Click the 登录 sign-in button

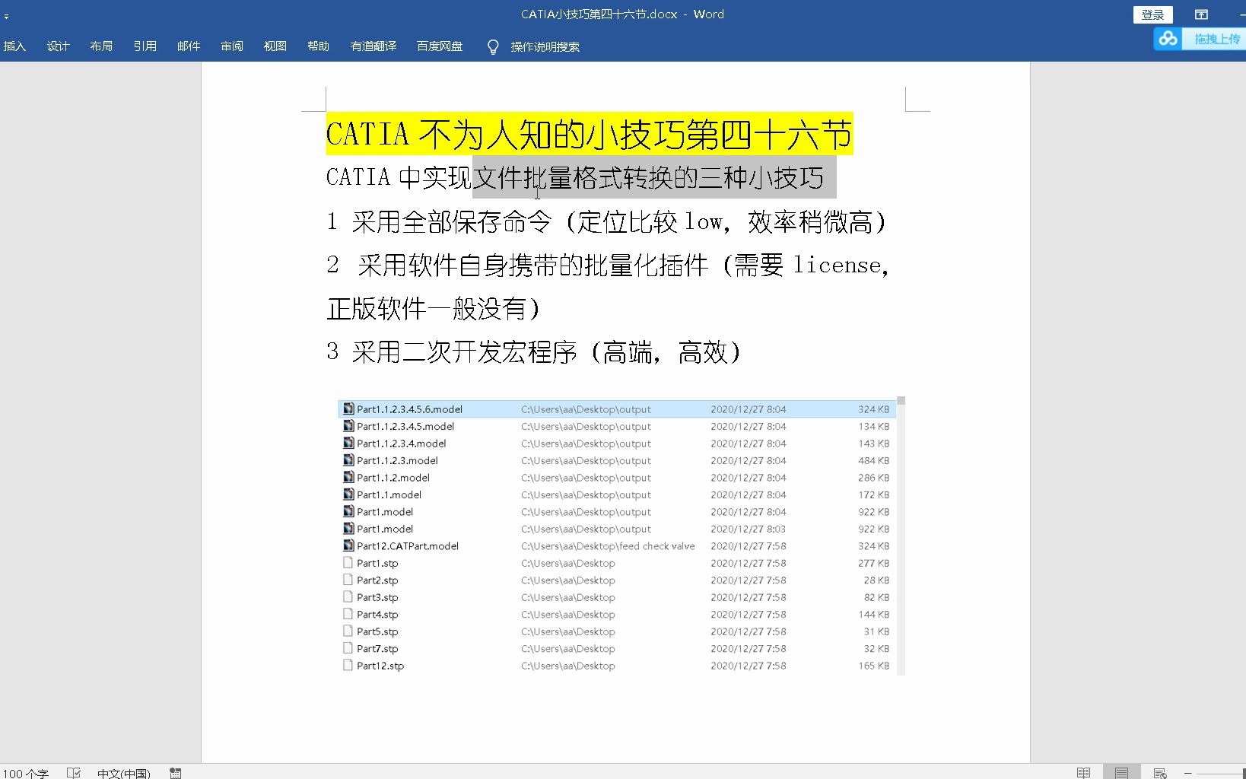(x=1152, y=14)
